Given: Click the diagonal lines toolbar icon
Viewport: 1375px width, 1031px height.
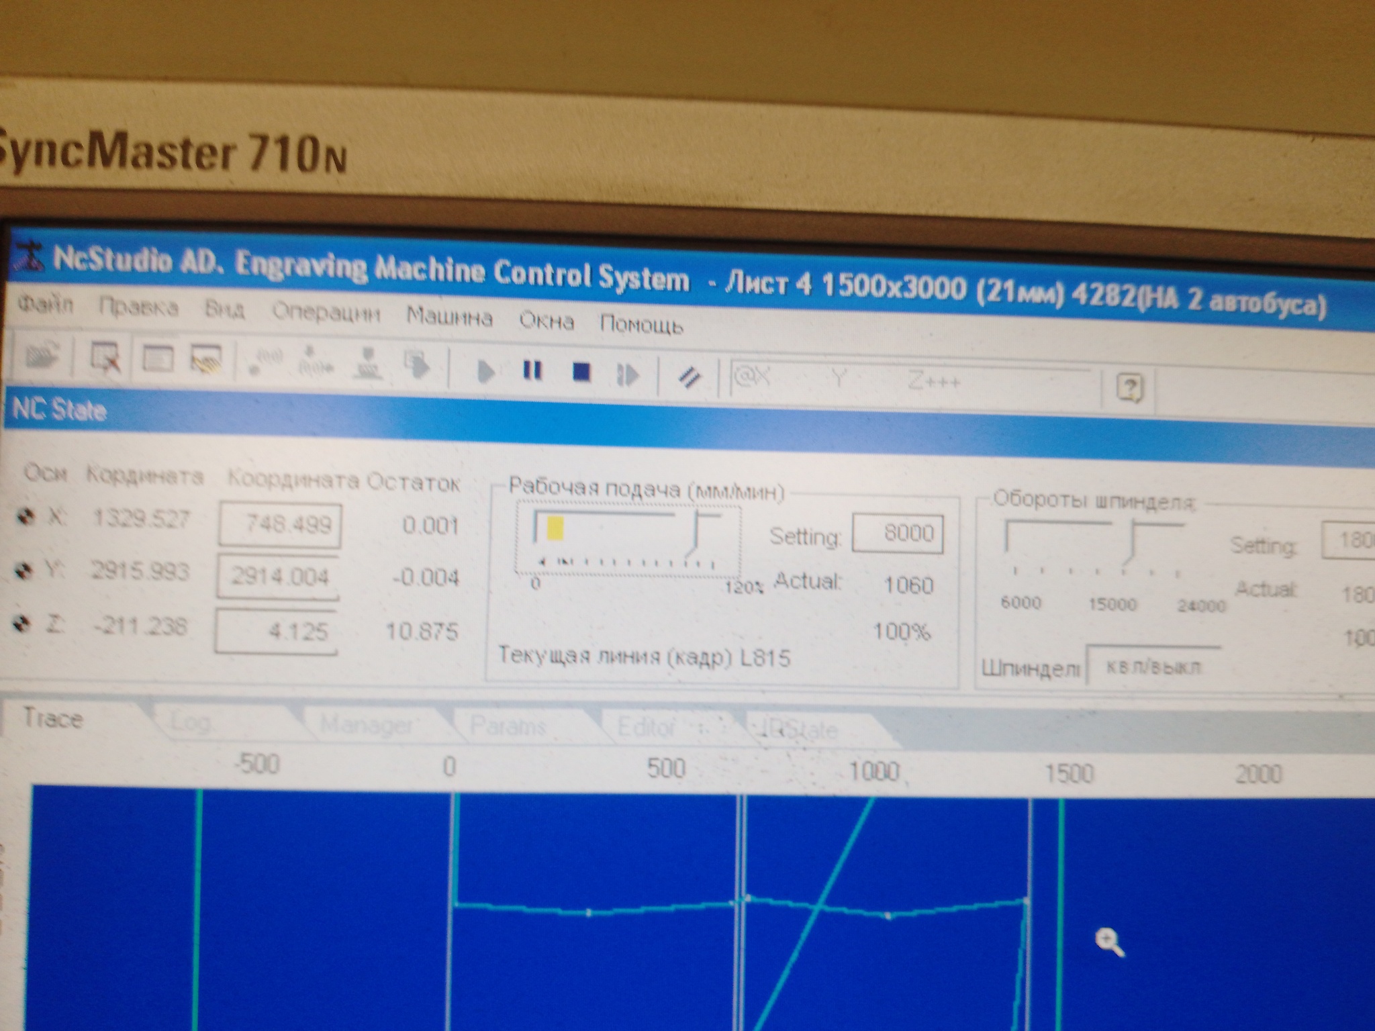Looking at the screenshot, I should 689,377.
